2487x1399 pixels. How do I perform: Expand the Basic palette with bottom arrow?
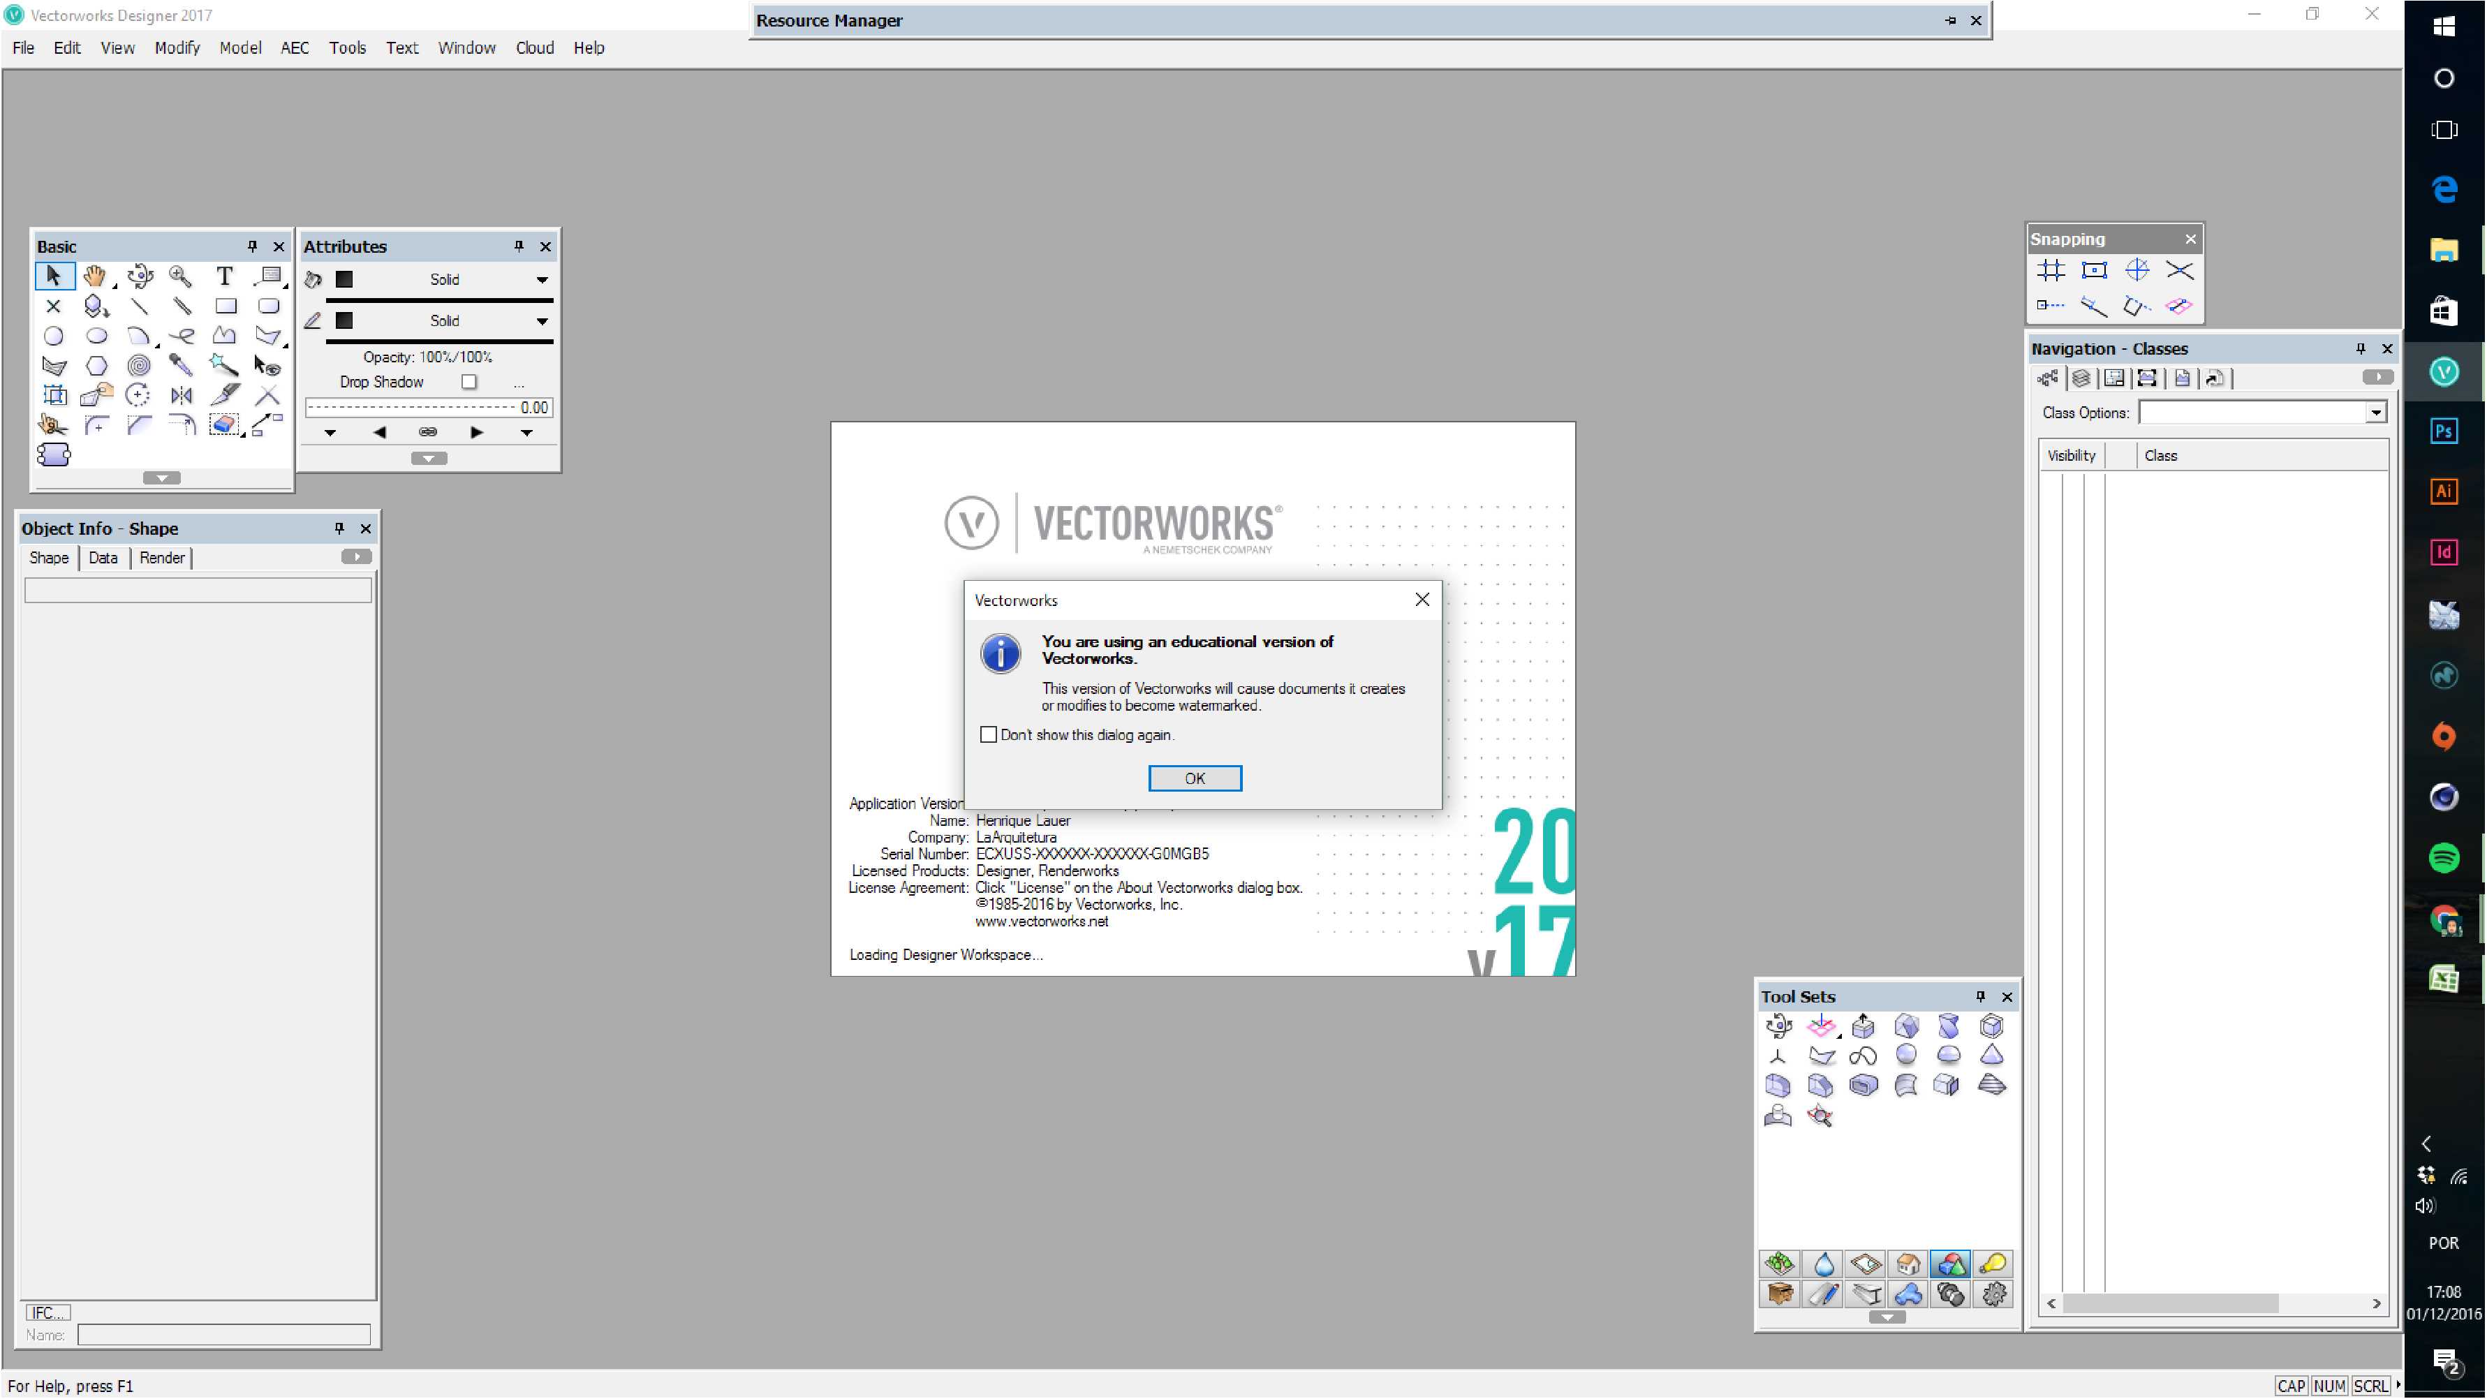(x=162, y=477)
